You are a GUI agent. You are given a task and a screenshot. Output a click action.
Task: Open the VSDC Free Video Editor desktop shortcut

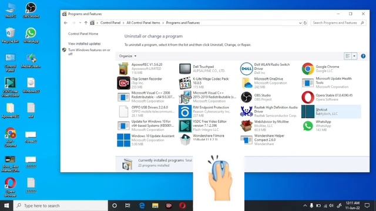[x=11, y=87]
